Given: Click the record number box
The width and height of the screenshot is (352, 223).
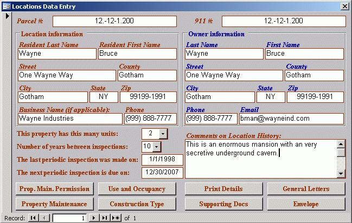Looking at the screenshot, I should (x=69, y=218).
